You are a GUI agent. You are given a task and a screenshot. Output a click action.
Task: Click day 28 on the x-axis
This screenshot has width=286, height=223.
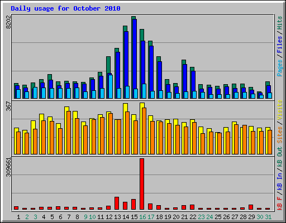click(x=243, y=217)
